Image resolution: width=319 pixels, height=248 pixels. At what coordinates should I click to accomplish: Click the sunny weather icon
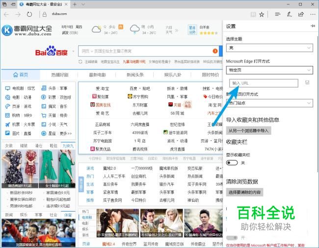(96, 30)
